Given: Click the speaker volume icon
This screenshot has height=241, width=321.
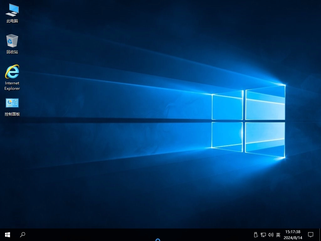Looking at the screenshot, I should pyautogui.click(x=271, y=234).
